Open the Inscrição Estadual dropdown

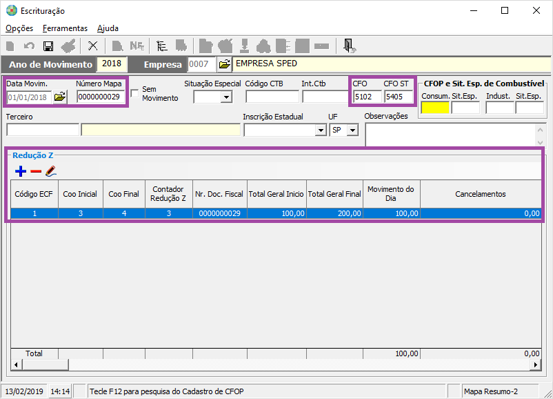(x=320, y=130)
